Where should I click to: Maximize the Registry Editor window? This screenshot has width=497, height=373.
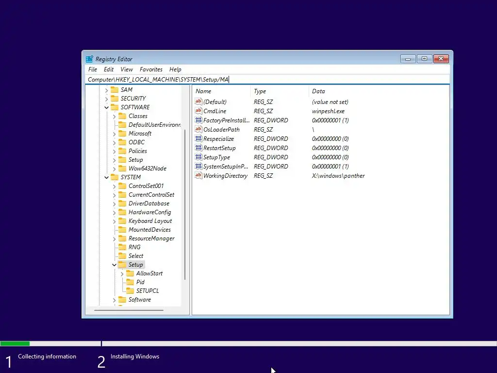tap(424, 59)
